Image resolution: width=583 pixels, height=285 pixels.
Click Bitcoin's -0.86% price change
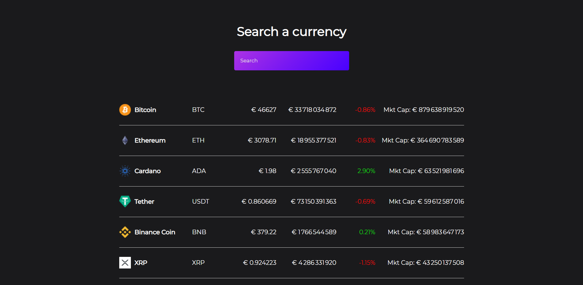coord(365,110)
